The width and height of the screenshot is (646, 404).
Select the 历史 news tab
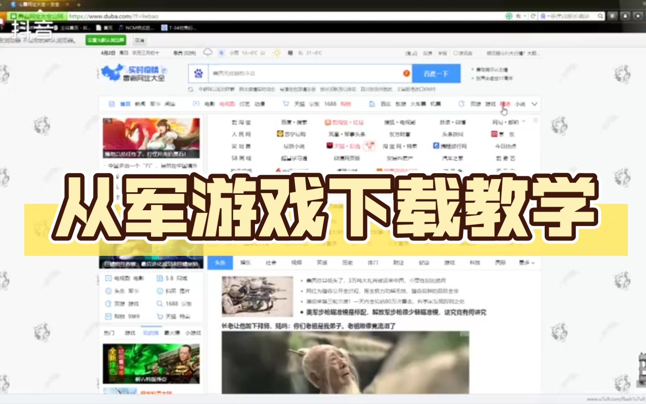pyautogui.click(x=347, y=263)
